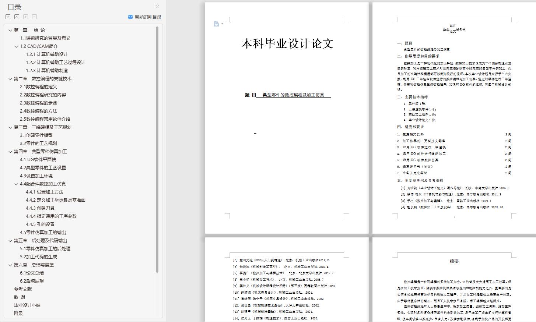Click the expand-all down-arrow icon in the outline toolbar
536x322 pixels.
[x=8, y=17]
